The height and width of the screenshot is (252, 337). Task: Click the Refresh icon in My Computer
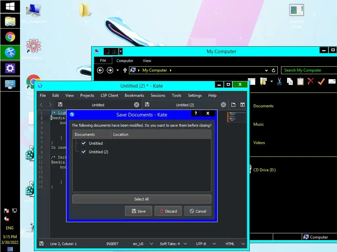point(273,70)
